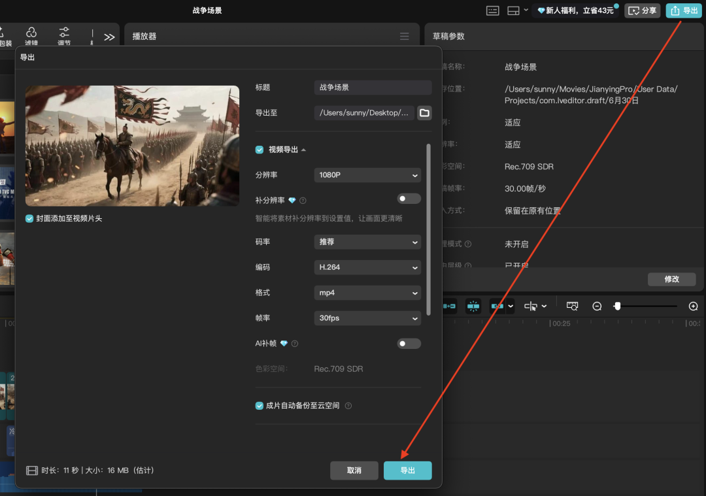This screenshot has height=496, width=706.
Task: Click the preview-axis icon in timeline toolbar
Action: coord(572,306)
